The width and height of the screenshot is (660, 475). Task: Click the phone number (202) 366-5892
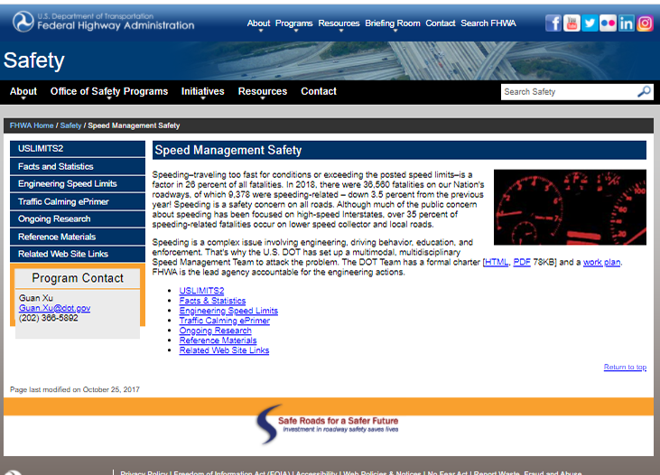[49, 318]
